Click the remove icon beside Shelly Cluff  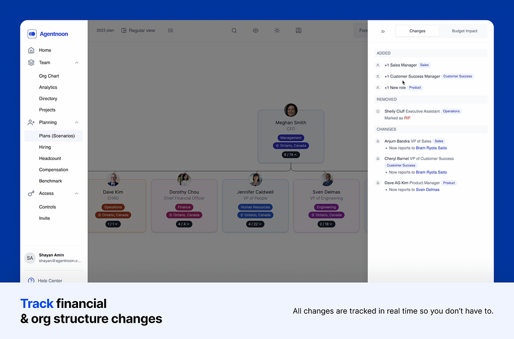378,111
